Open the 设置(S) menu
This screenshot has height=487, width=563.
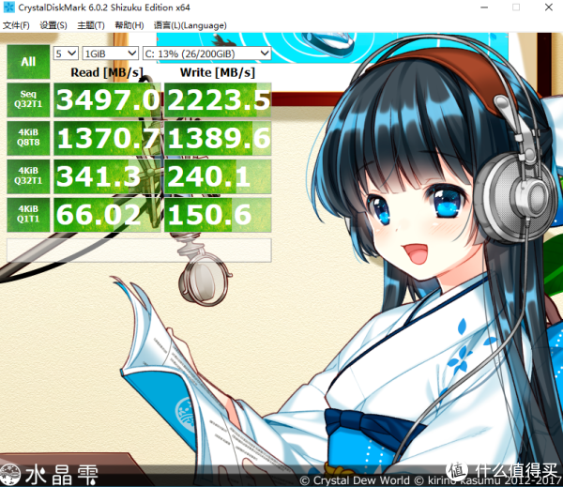pyautogui.click(x=53, y=25)
